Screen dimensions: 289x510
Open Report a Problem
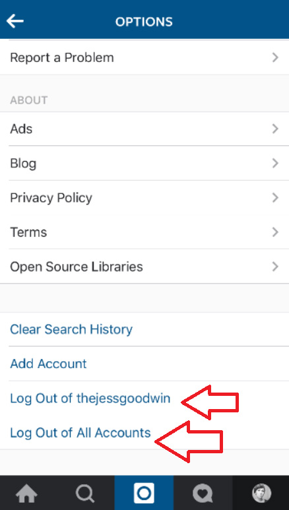coord(144,57)
